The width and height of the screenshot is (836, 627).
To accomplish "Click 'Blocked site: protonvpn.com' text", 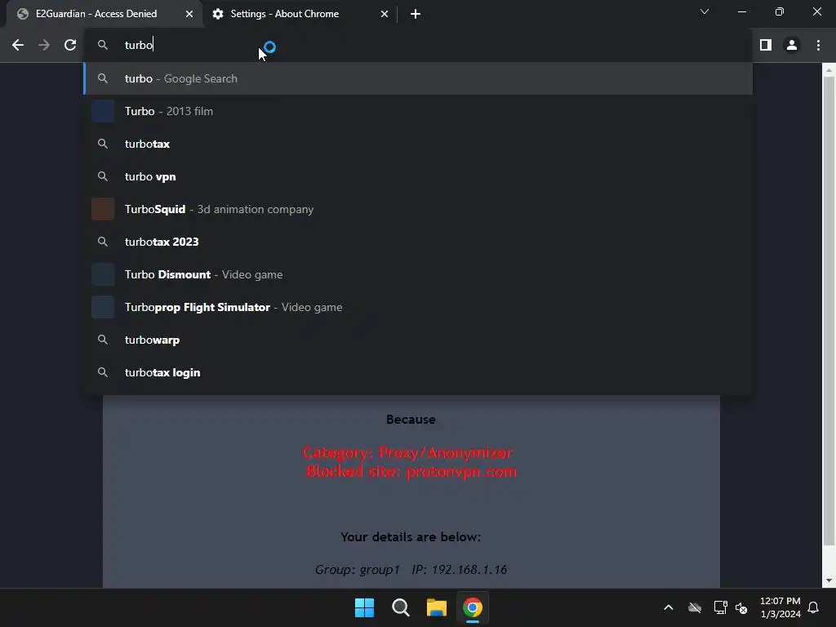I will (411, 472).
